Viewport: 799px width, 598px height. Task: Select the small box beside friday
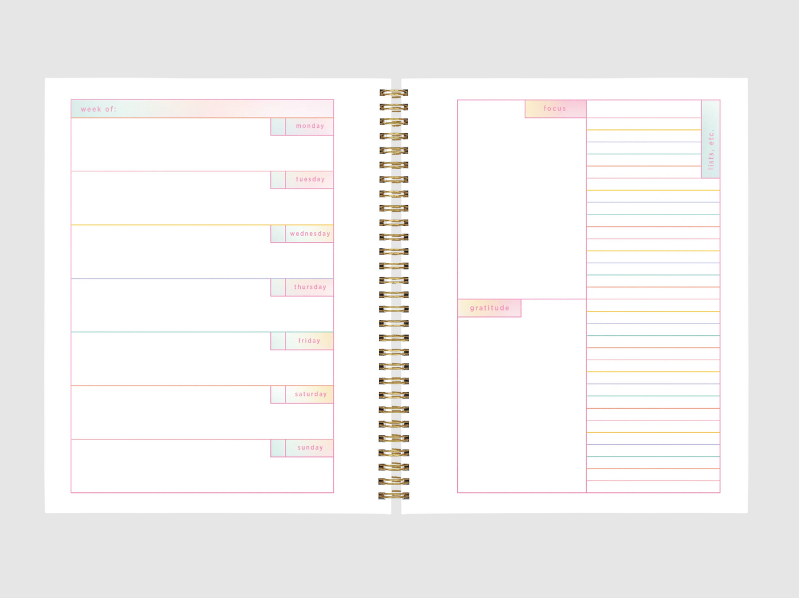pos(278,341)
